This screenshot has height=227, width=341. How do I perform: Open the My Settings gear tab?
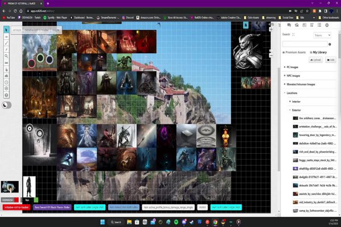point(327,25)
